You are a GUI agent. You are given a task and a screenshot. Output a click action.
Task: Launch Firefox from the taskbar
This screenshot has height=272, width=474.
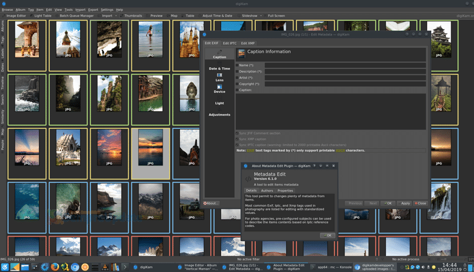coord(55,267)
